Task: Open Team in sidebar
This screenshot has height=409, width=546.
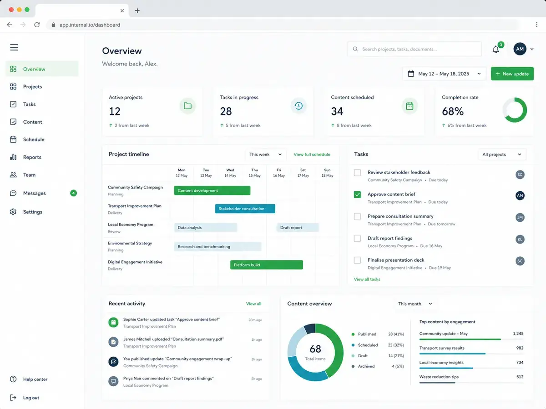Action: pyautogui.click(x=42, y=175)
